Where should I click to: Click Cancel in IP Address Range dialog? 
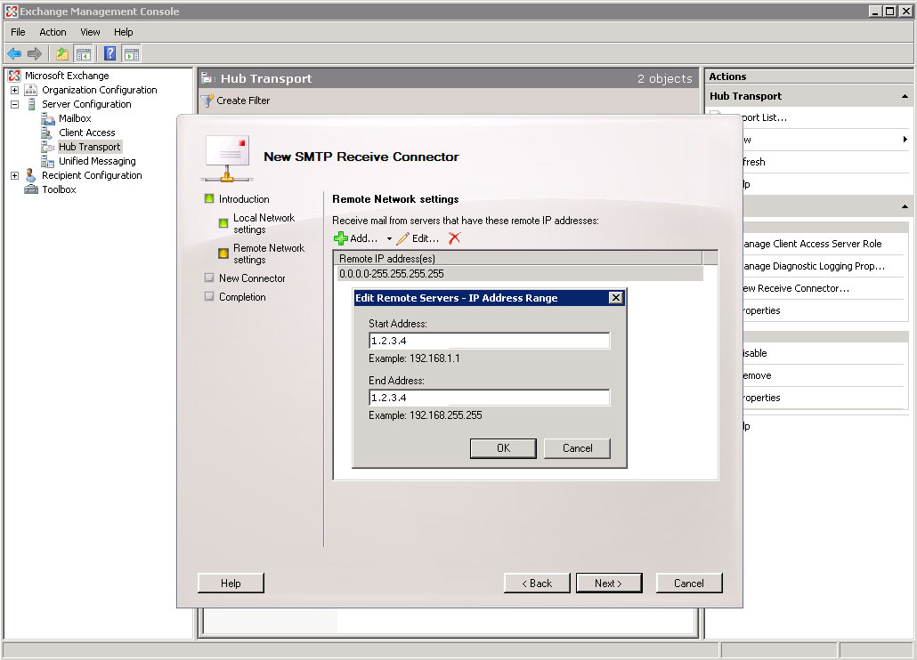click(577, 448)
